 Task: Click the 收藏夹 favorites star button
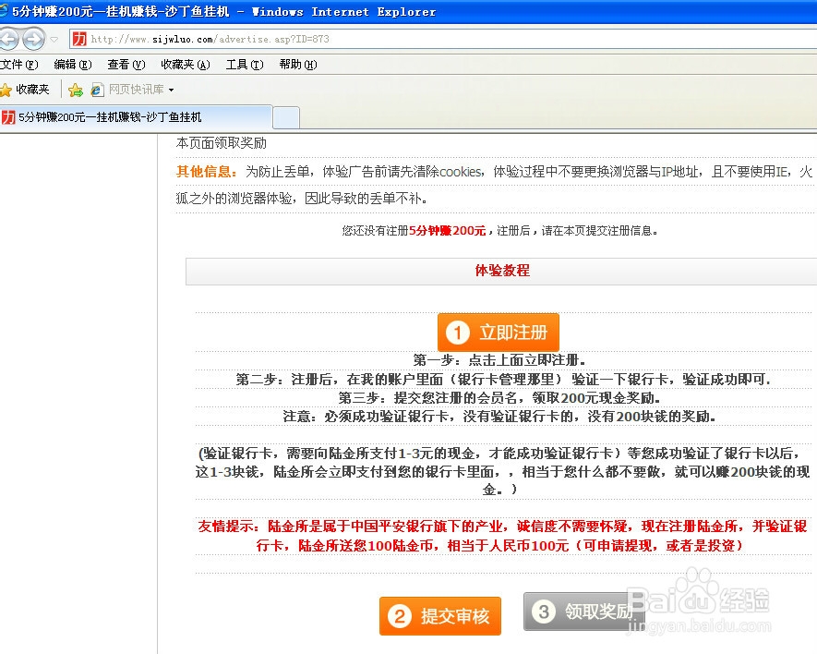[25, 90]
